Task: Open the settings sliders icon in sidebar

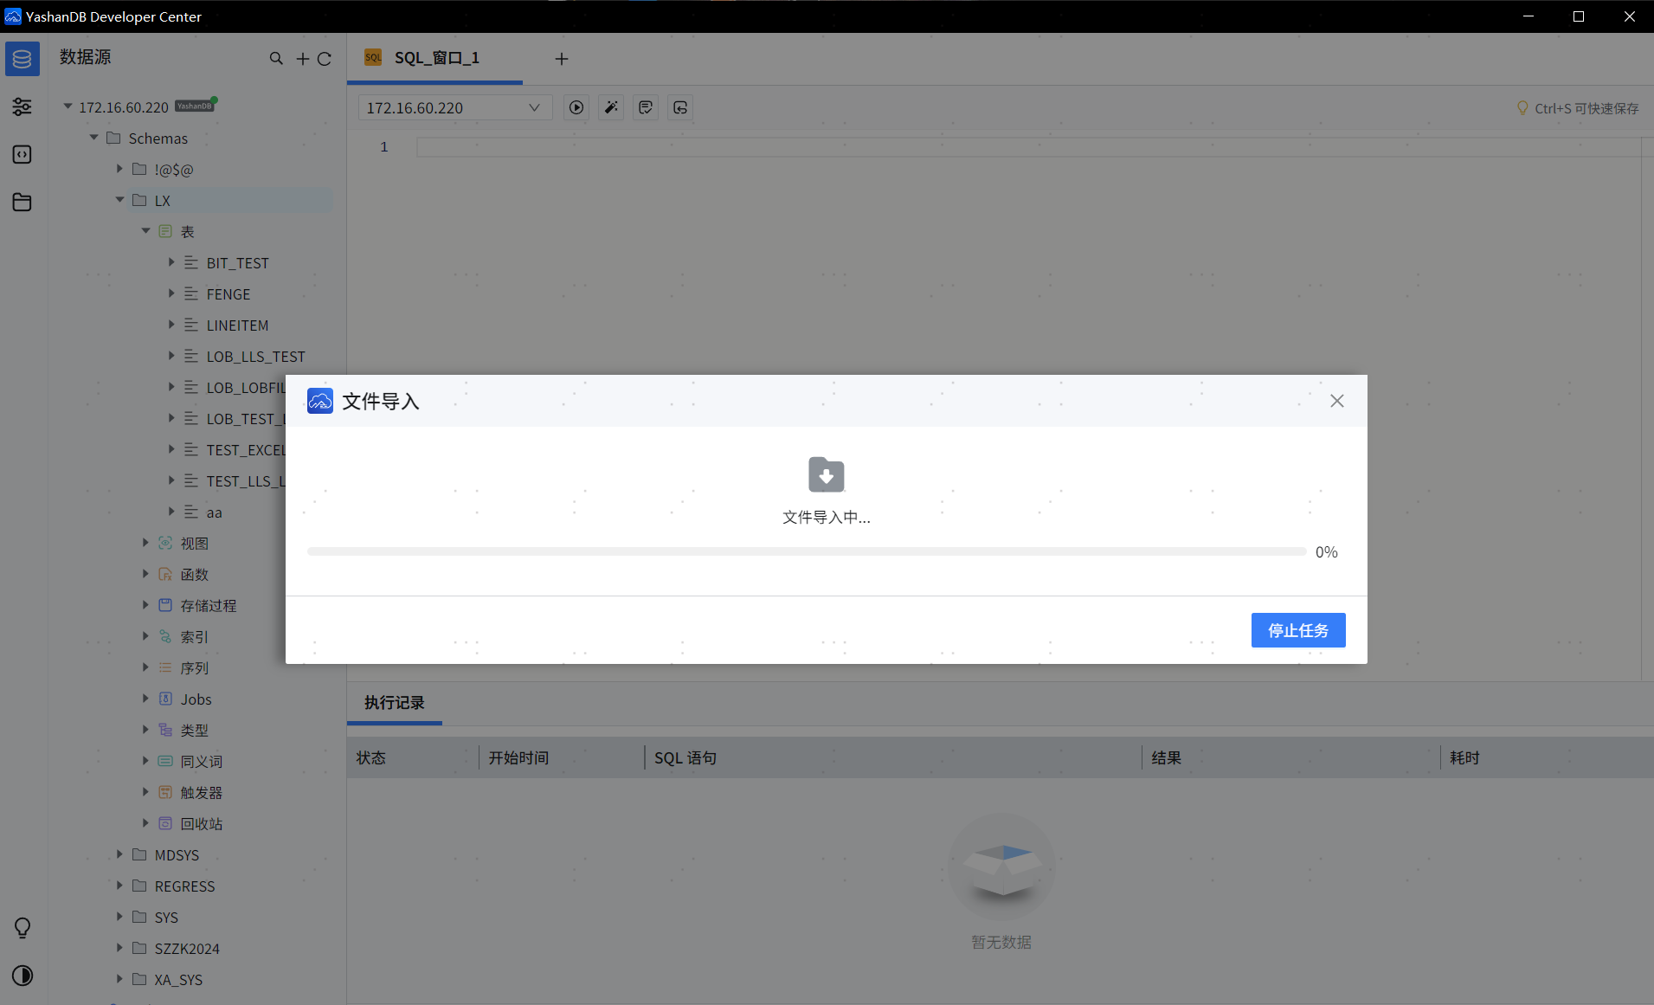Action: pyautogui.click(x=23, y=106)
